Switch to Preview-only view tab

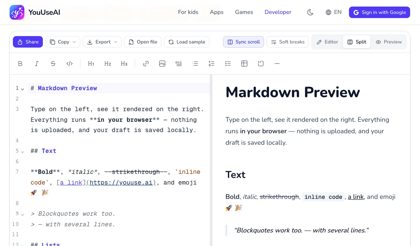(388, 42)
